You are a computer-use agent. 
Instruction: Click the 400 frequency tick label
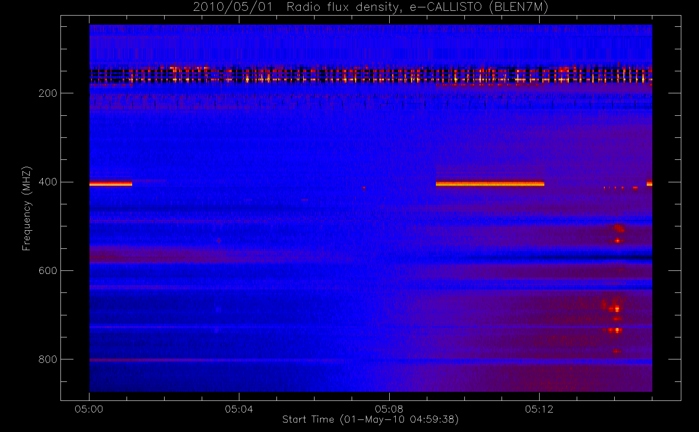click(x=48, y=182)
